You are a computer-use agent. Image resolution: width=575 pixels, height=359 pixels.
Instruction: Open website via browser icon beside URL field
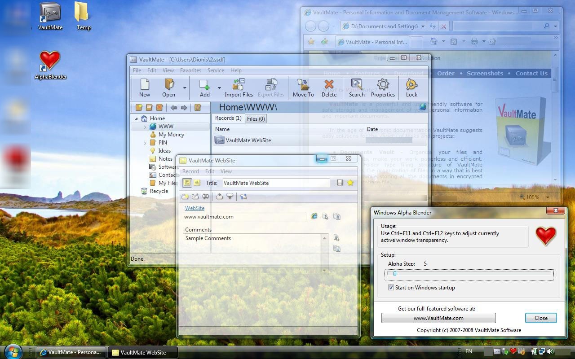tap(314, 216)
